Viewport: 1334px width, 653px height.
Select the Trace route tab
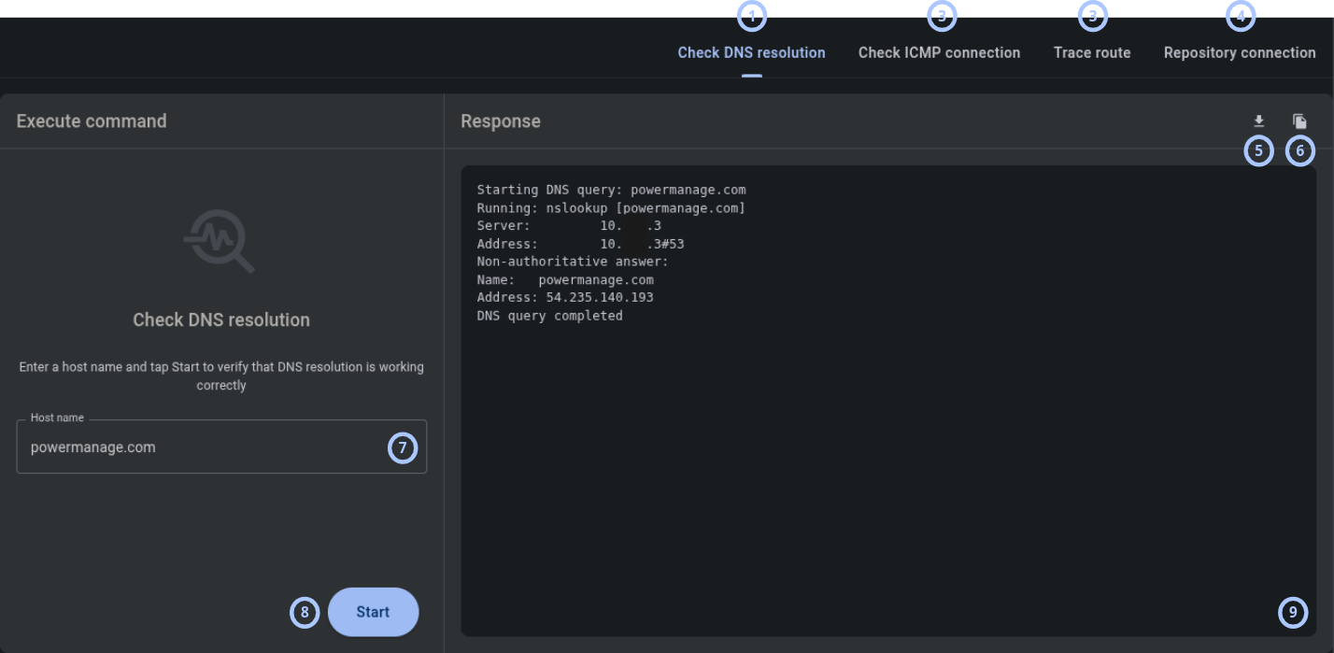(1092, 53)
